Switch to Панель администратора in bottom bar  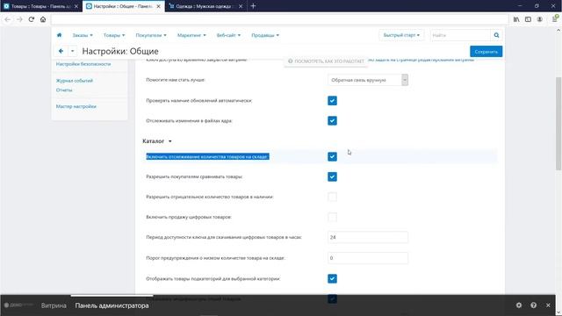(x=112, y=305)
